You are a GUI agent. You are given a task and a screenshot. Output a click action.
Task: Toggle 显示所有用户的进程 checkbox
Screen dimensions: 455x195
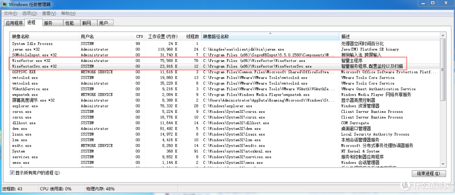click(12, 173)
